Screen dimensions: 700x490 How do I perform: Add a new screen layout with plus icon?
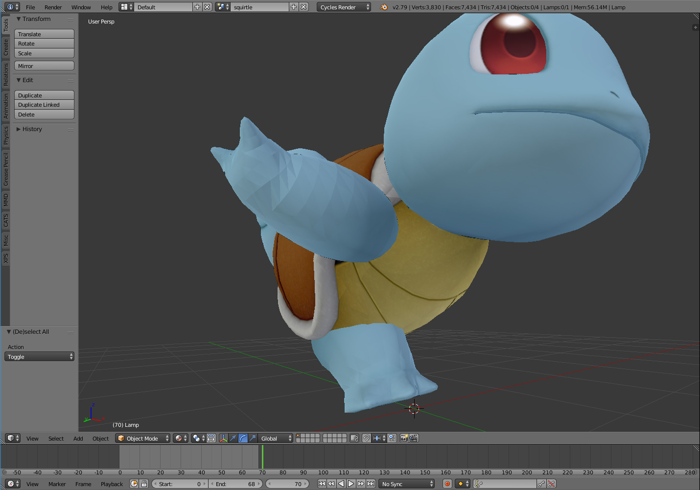pos(197,7)
